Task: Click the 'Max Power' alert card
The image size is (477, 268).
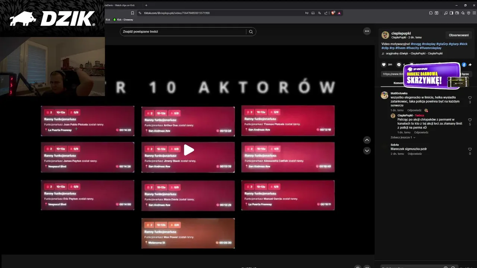Action: 188,233
